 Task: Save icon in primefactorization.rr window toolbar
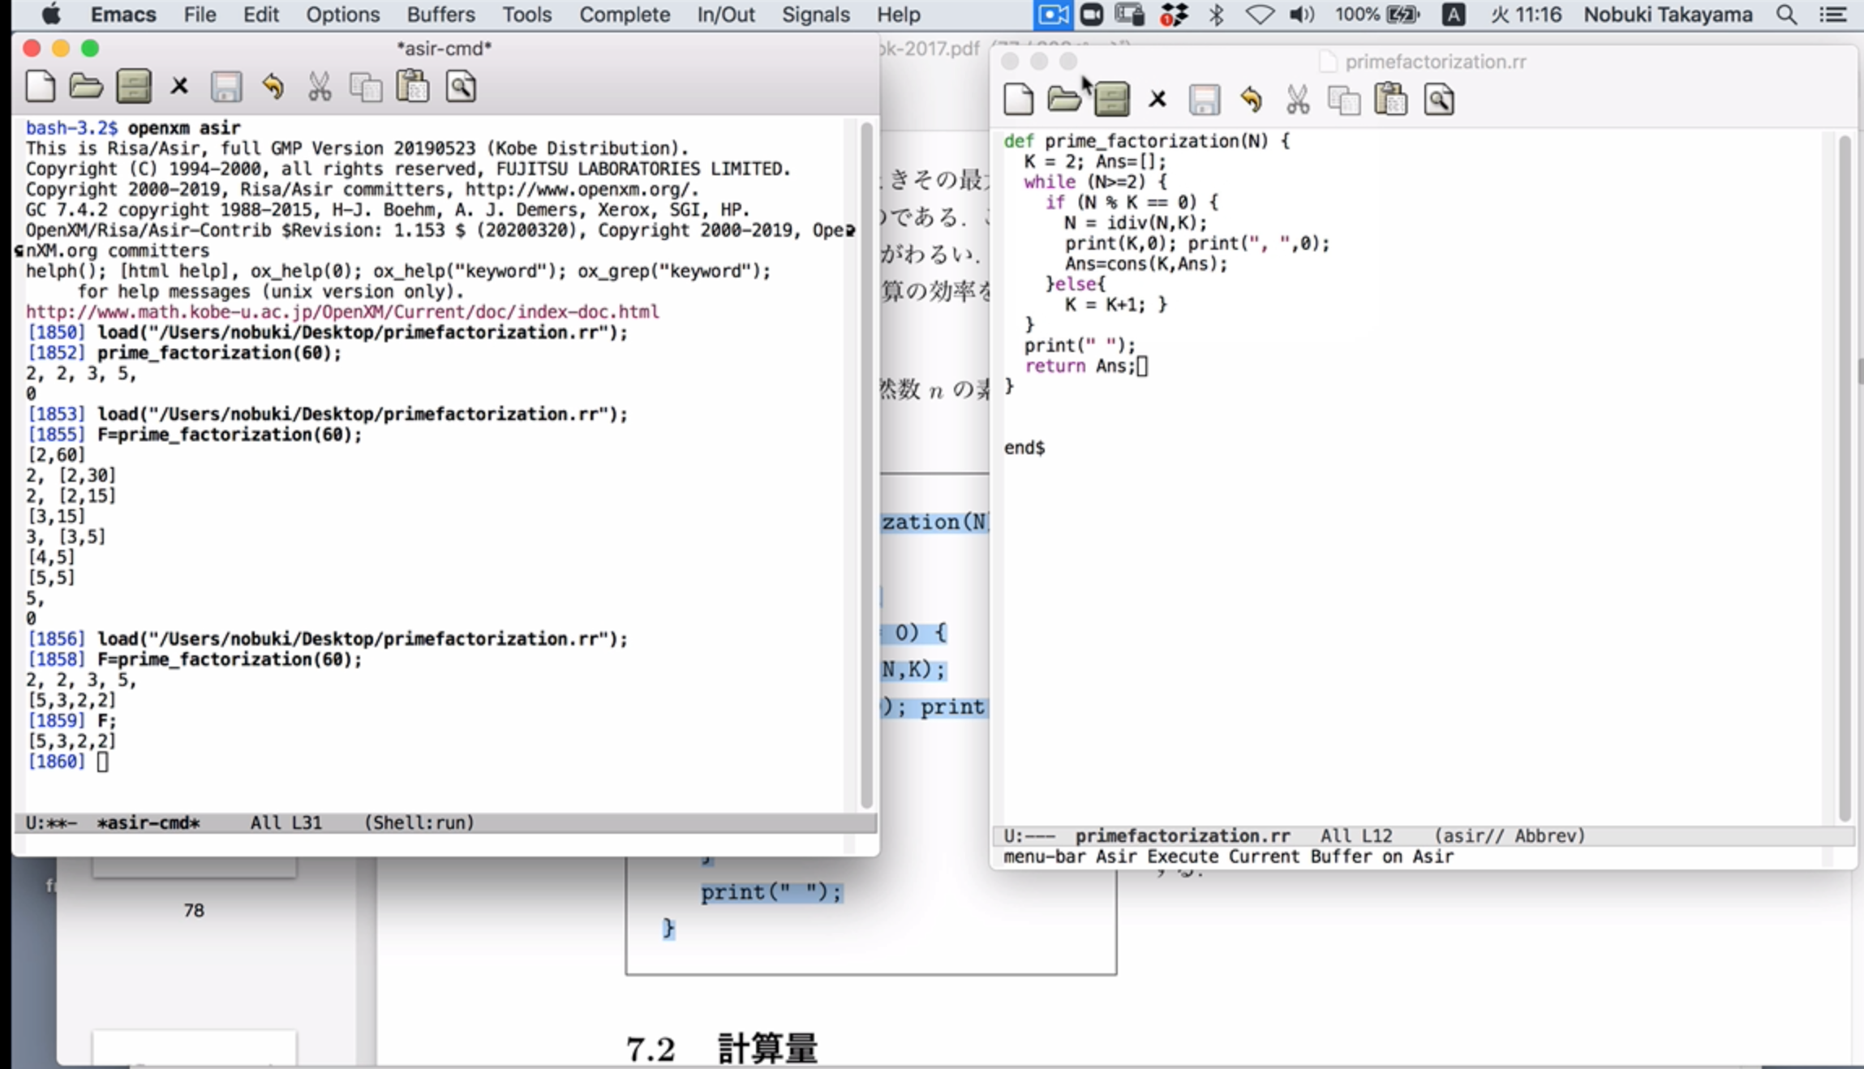click(x=1205, y=100)
